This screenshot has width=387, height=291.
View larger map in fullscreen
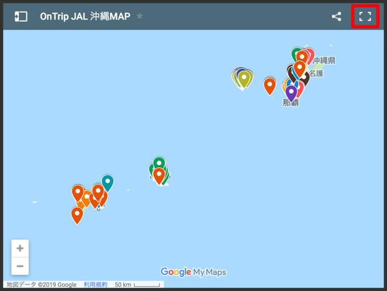click(365, 16)
